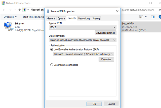Viewport: 161px width, 108px height.
Task: Open the General tab in SecureVPN Properties
Action: pos(51,19)
